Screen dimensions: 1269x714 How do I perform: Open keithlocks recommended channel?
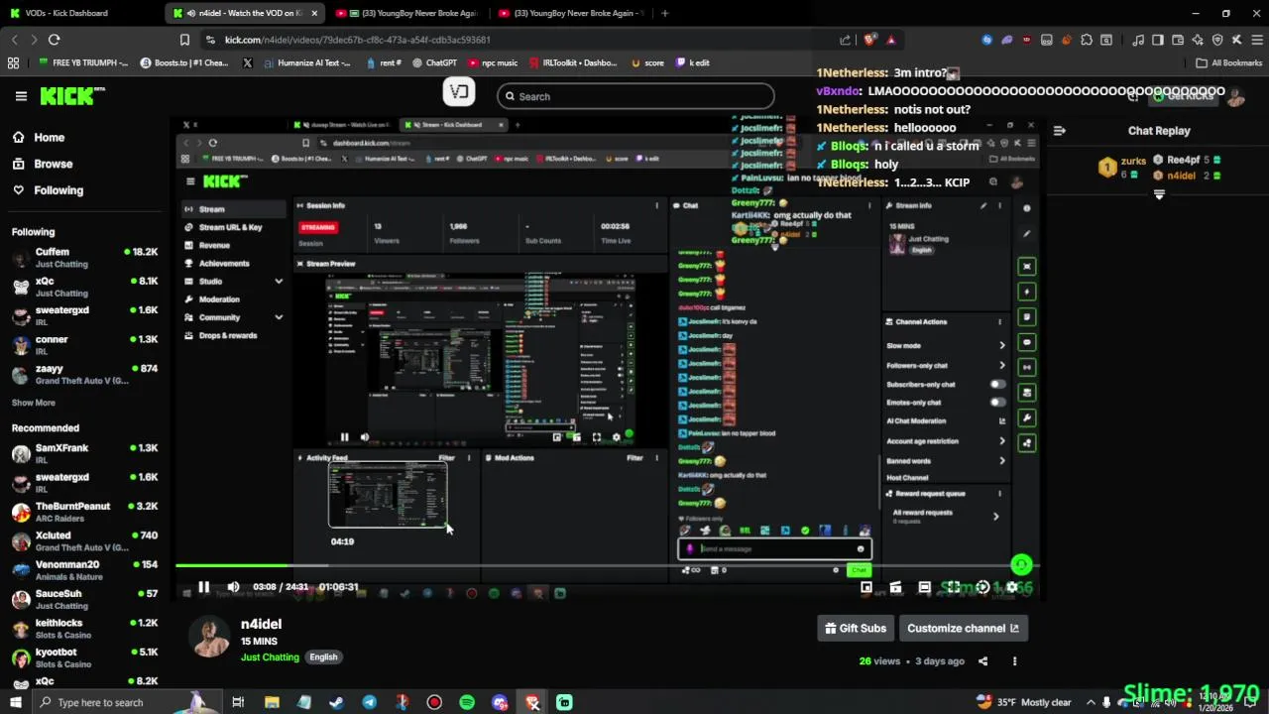(x=84, y=629)
